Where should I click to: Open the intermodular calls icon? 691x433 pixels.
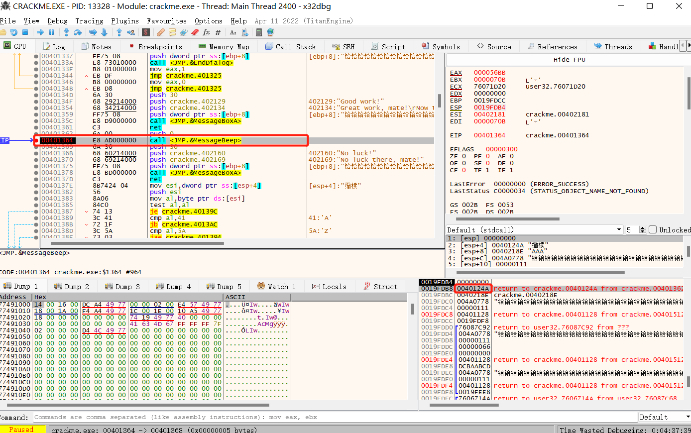[245, 32]
